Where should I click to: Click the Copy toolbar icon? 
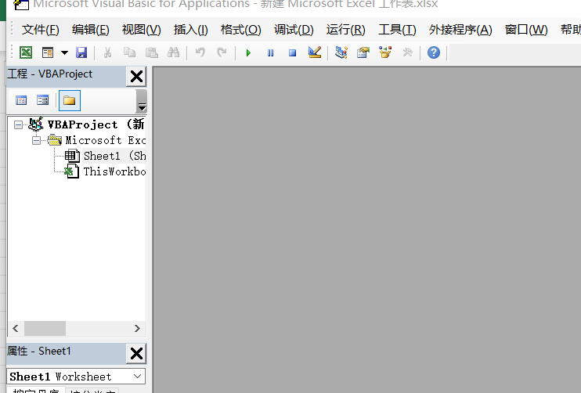click(129, 52)
